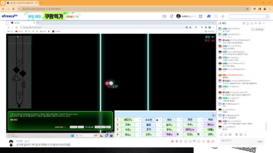Screen dimensions: 273x153
Task: Open the blue four-dot apps grid icon
Action: coord(200,16)
